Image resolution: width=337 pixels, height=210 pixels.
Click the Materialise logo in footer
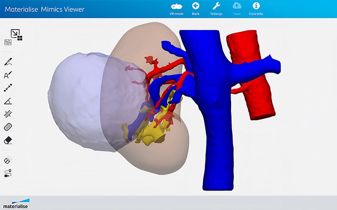(x=16, y=204)
